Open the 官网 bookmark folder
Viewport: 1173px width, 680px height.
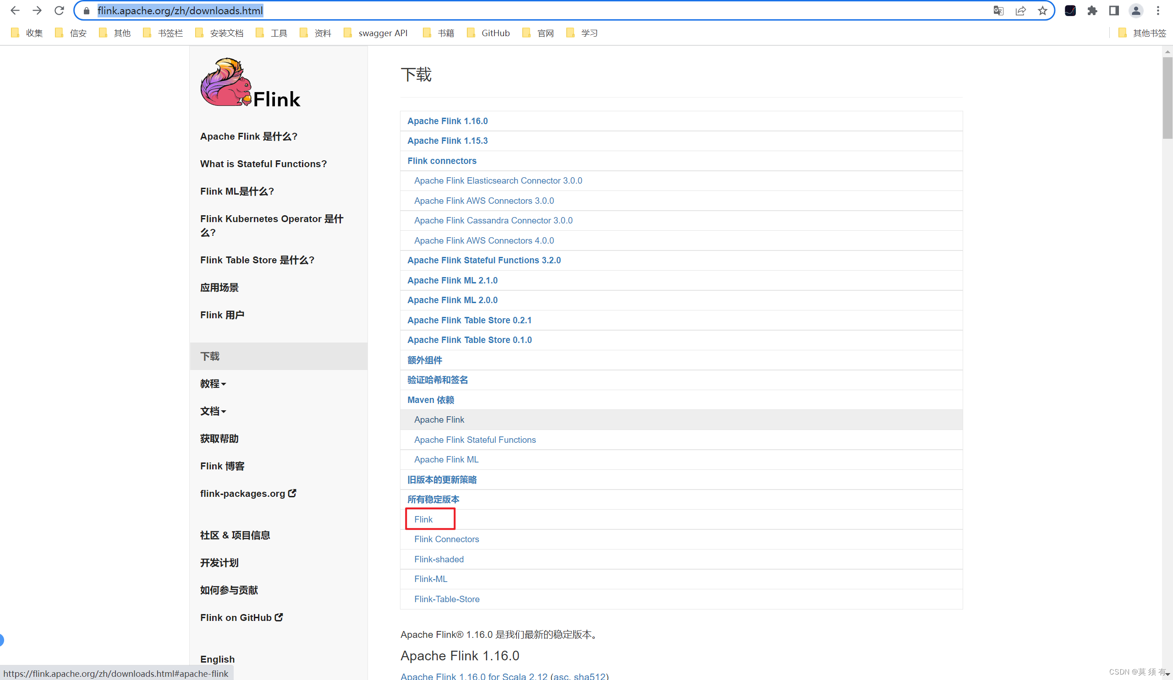pyautogui.click(x=538, y=33)
